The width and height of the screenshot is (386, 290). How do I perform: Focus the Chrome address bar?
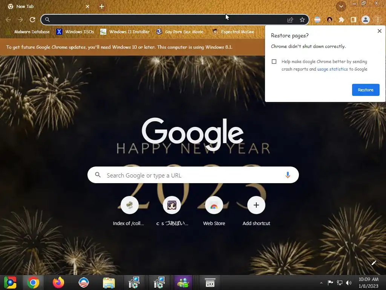[167, 20]
